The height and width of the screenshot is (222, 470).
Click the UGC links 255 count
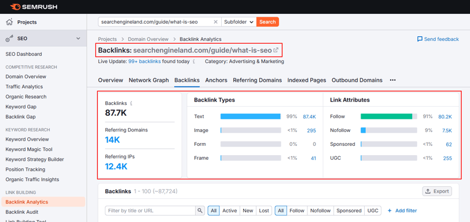[447, 158]
